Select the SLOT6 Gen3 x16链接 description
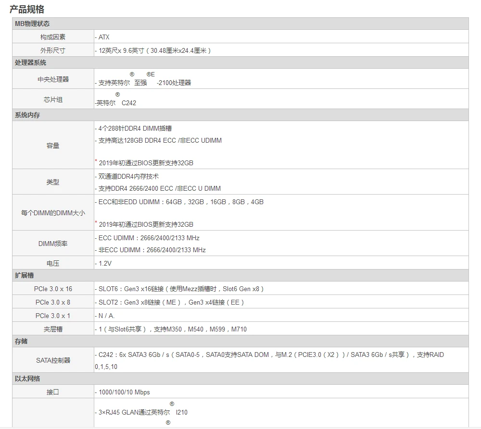 (179, 289)
